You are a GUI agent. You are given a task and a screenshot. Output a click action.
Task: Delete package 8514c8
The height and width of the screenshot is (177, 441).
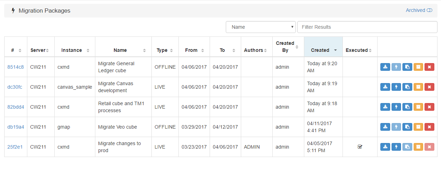(429, 67)
